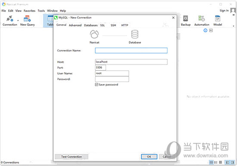Click the User Name field with root
The image size is (237, 166).
[x=112, y=73]
